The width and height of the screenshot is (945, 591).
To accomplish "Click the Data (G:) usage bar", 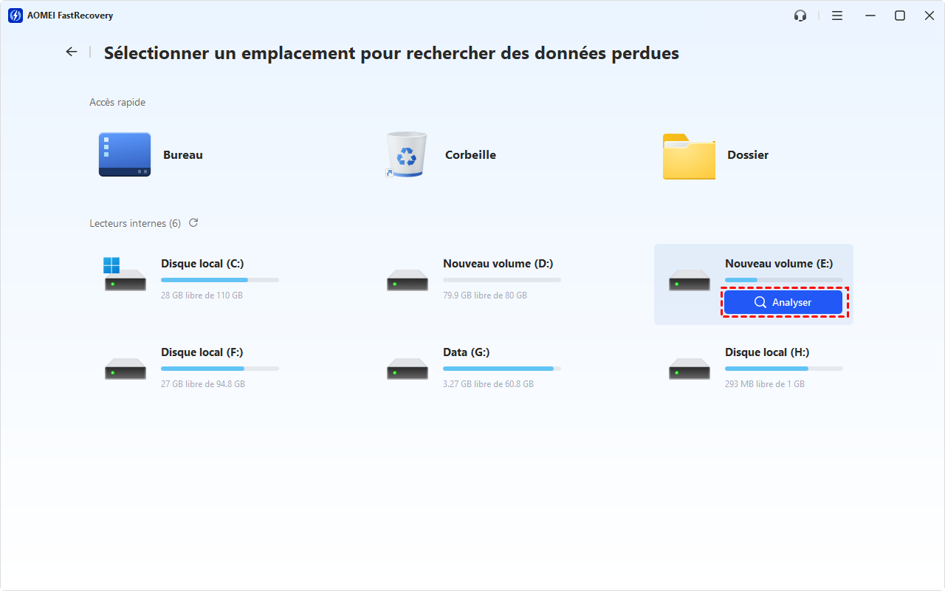I will click(502, 368).
